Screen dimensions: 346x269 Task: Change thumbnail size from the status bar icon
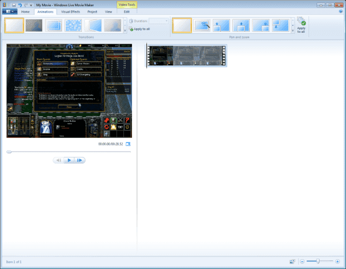click(292, 262)
